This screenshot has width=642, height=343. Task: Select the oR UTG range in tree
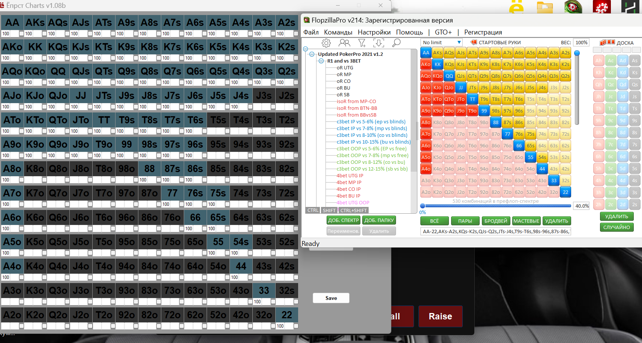click(345, 68)
